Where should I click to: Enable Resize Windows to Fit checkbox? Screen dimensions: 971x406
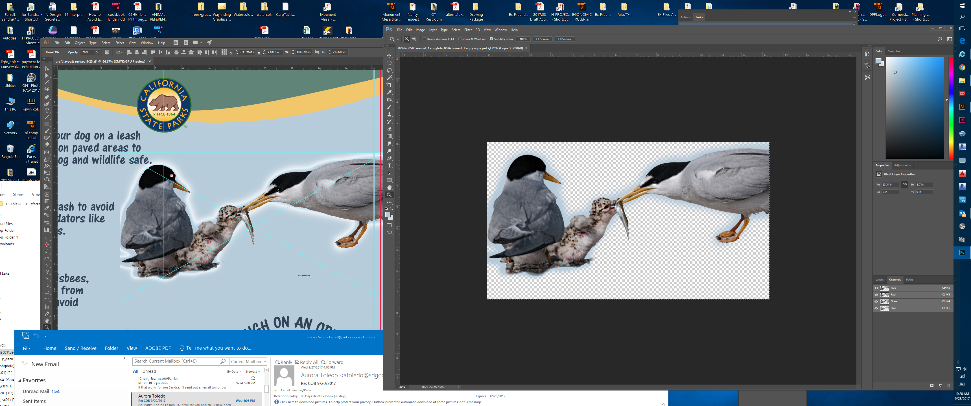pyautogui.click(x=425, y=39)
